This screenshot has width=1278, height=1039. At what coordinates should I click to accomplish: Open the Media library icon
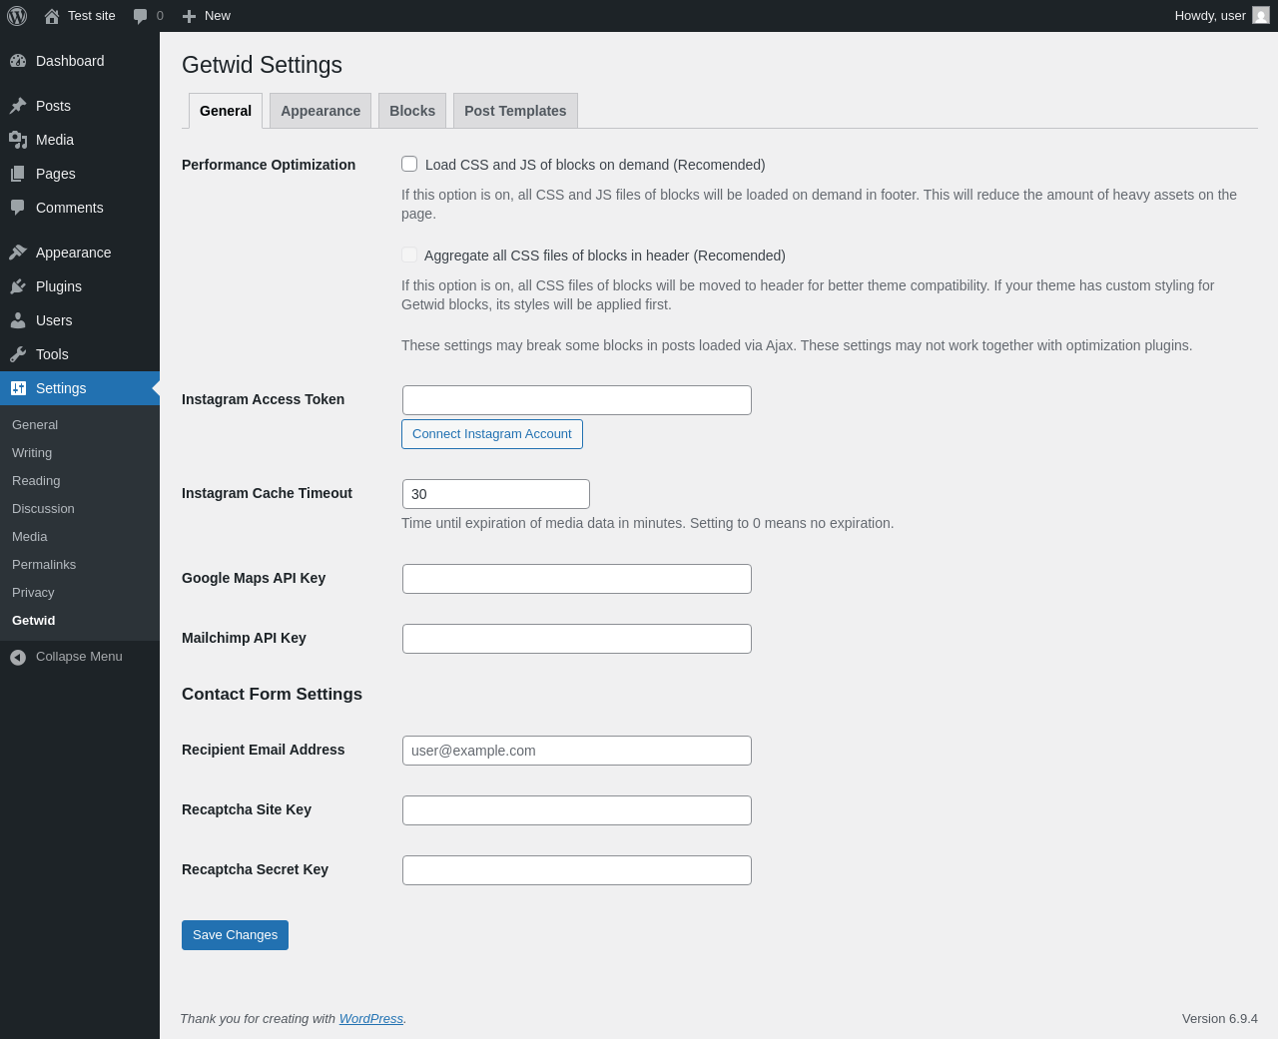pos(18,140)
